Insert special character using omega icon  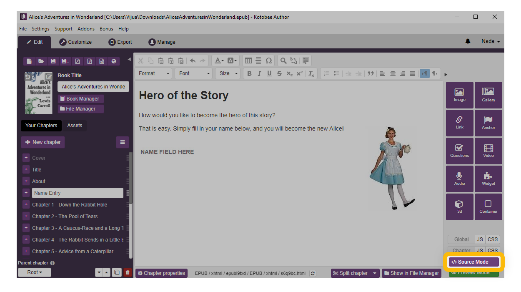point(269,60)
